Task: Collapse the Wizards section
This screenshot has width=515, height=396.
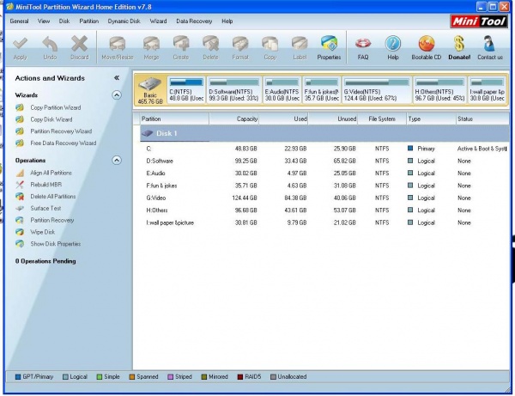Action: [117, 95]
